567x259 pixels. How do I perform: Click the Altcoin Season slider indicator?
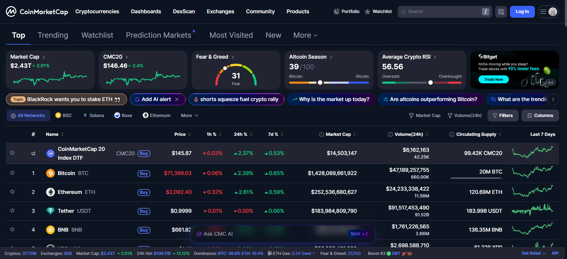[320, 83]
